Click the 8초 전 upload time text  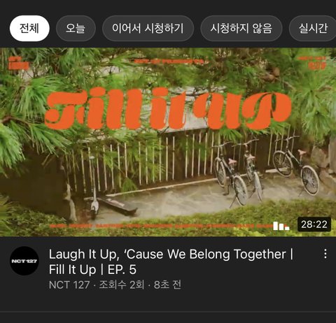pyautogui.click(x=167, y=285)
